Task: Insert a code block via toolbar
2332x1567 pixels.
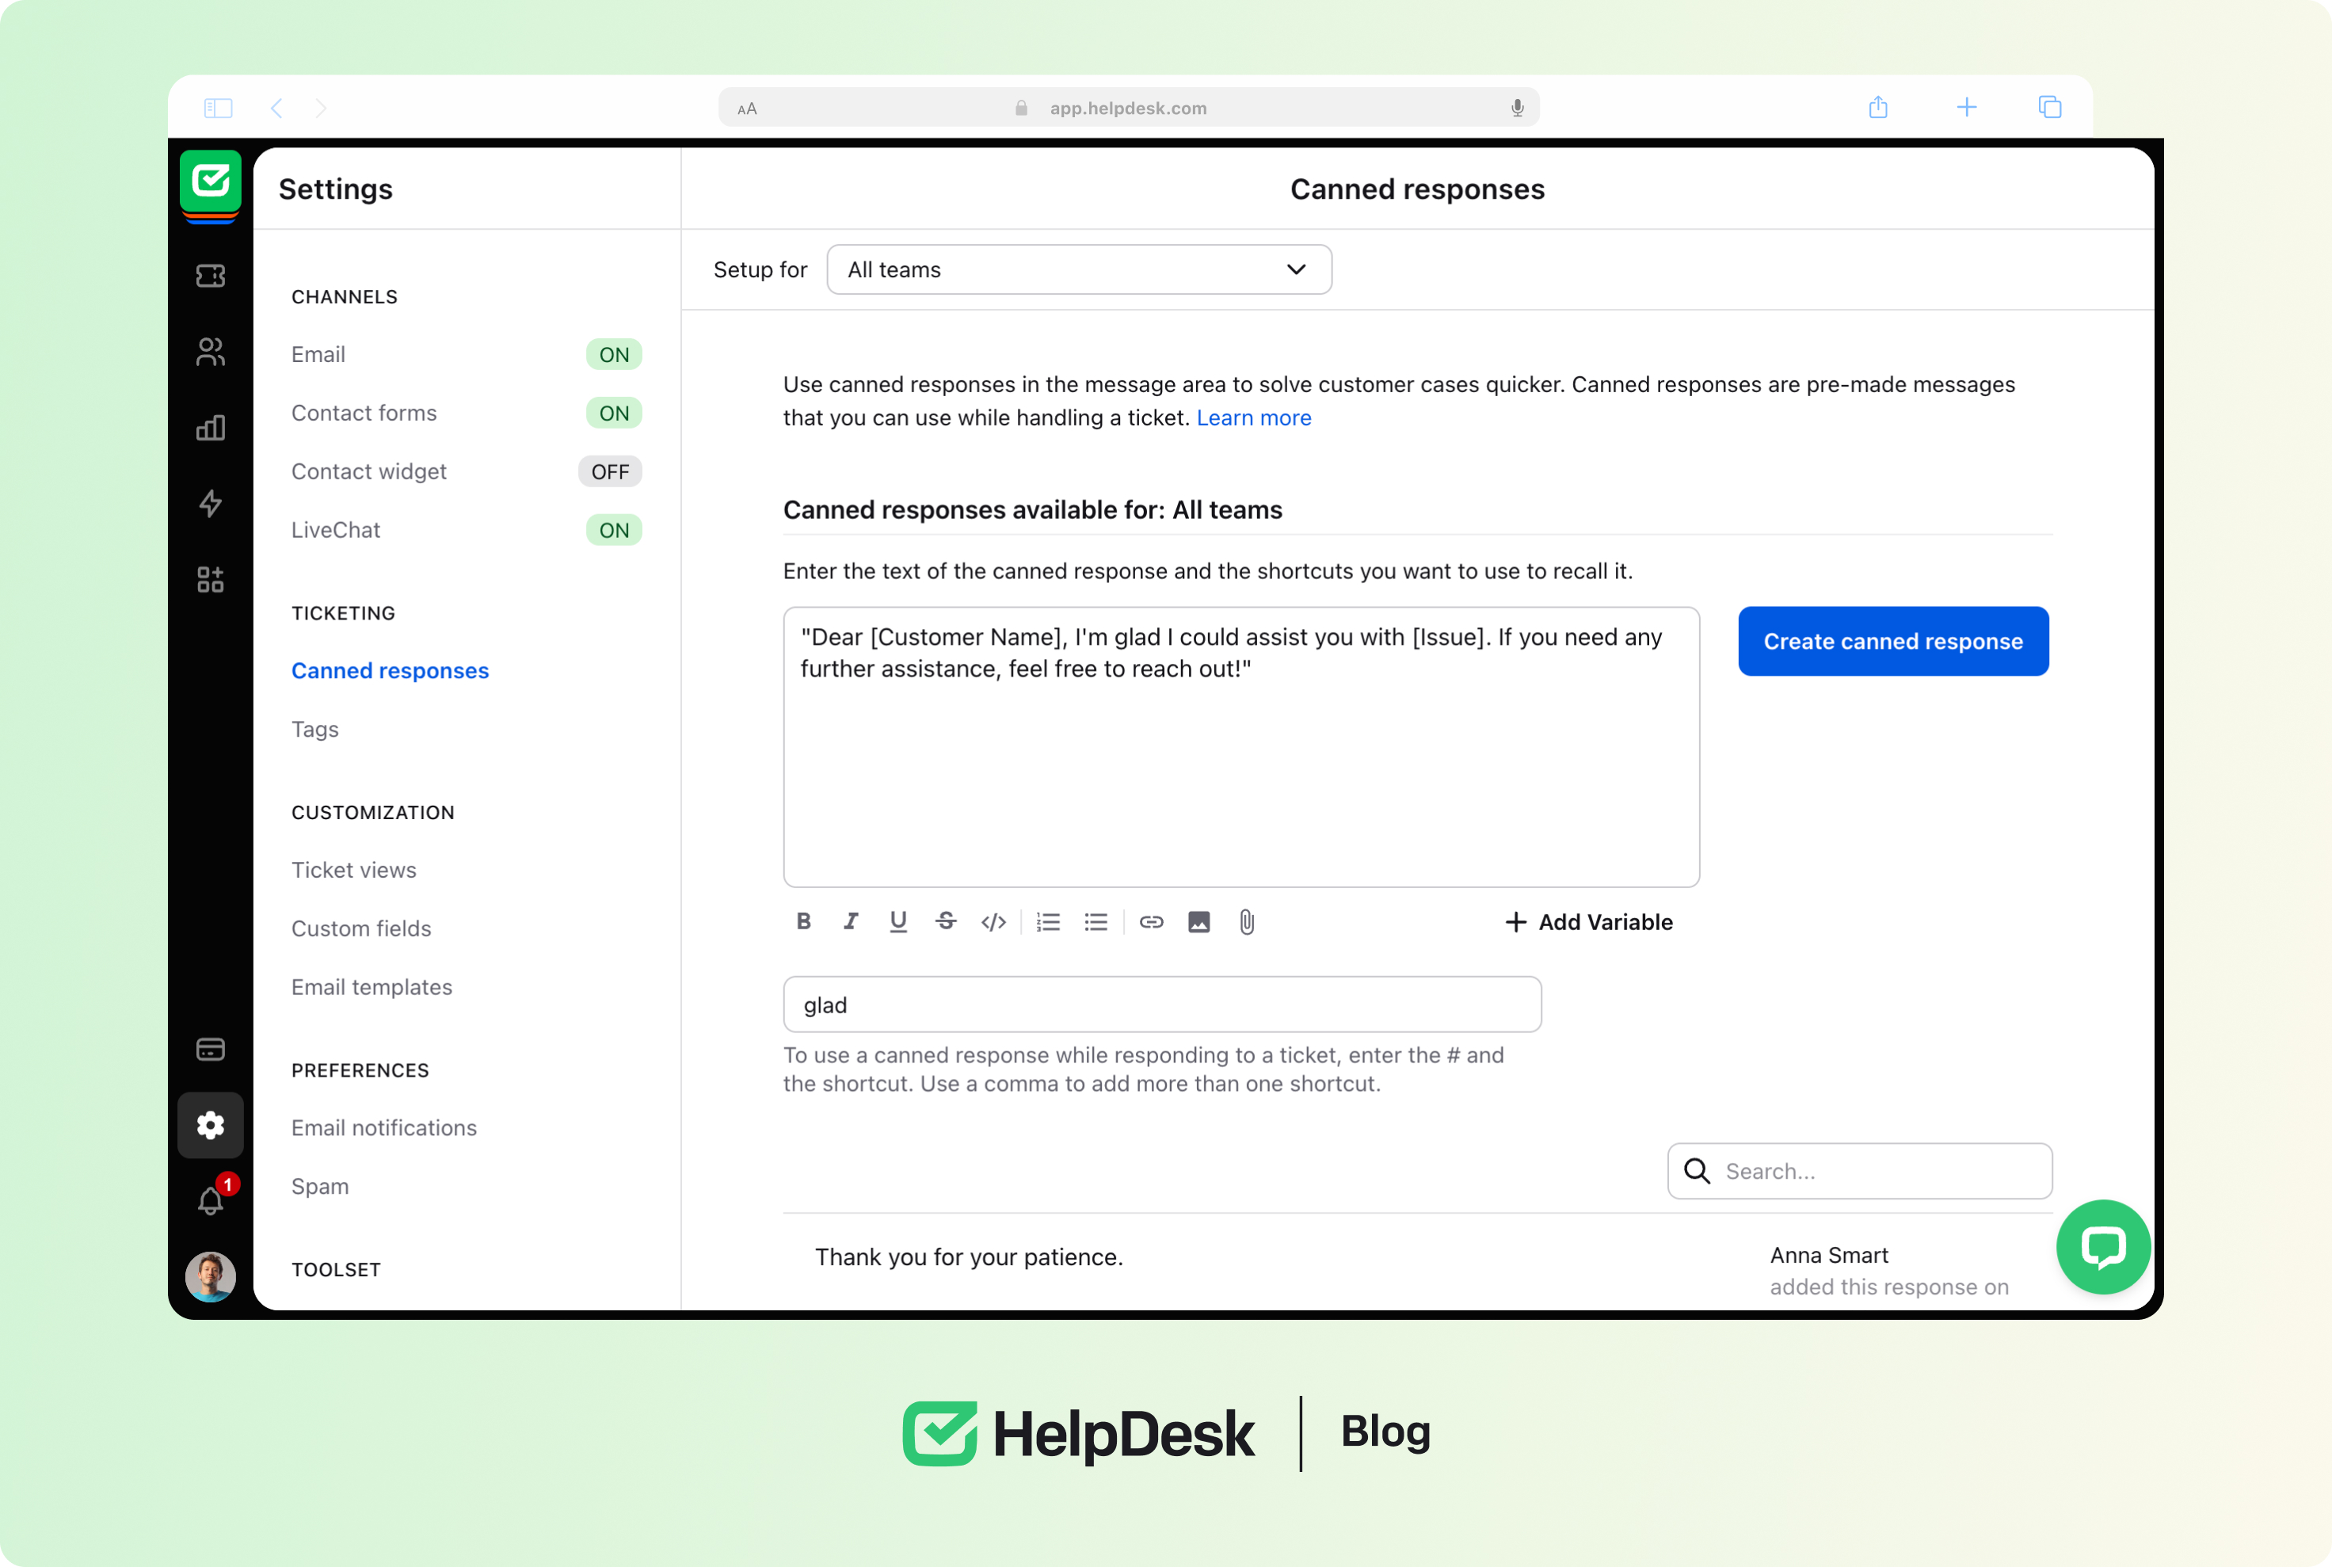Action: (x=993, y=921)
